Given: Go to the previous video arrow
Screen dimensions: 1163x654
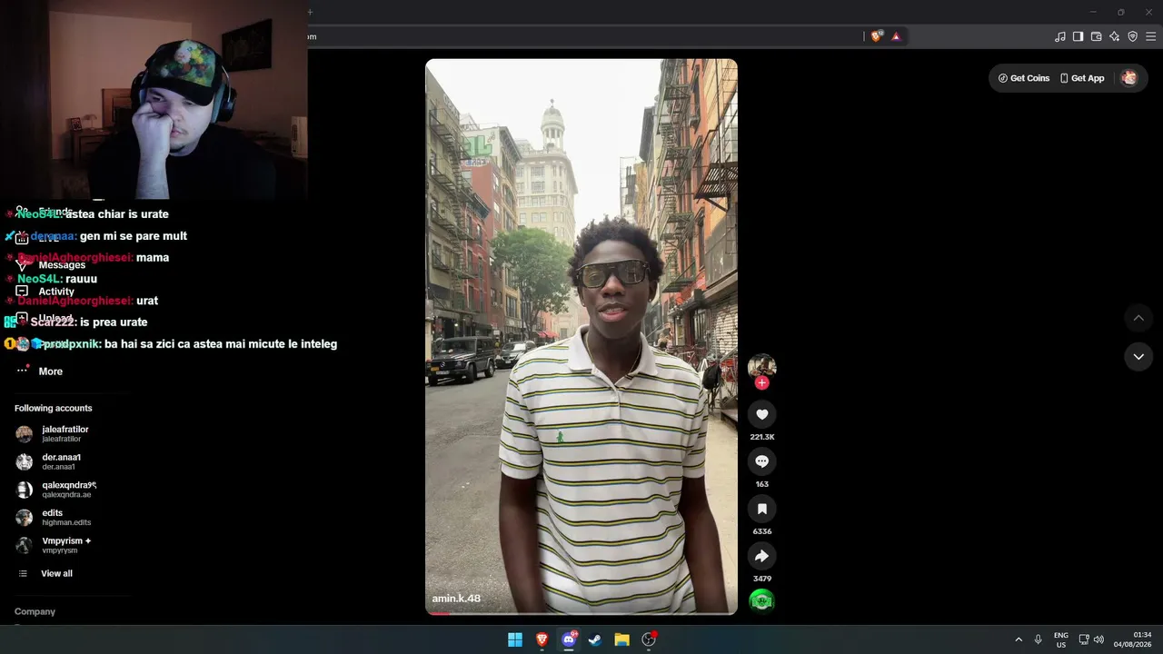Looking at the screenshot, I should pos(1138,318).
